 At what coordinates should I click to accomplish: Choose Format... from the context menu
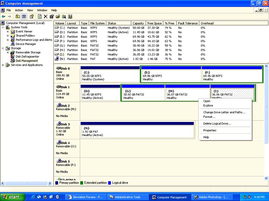pyautogui.click(x=209, y=117)
